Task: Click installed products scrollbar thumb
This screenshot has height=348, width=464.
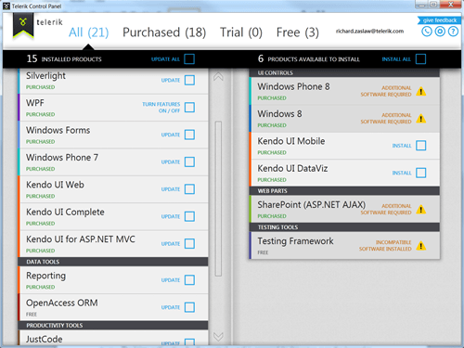Action: [218, 199]
